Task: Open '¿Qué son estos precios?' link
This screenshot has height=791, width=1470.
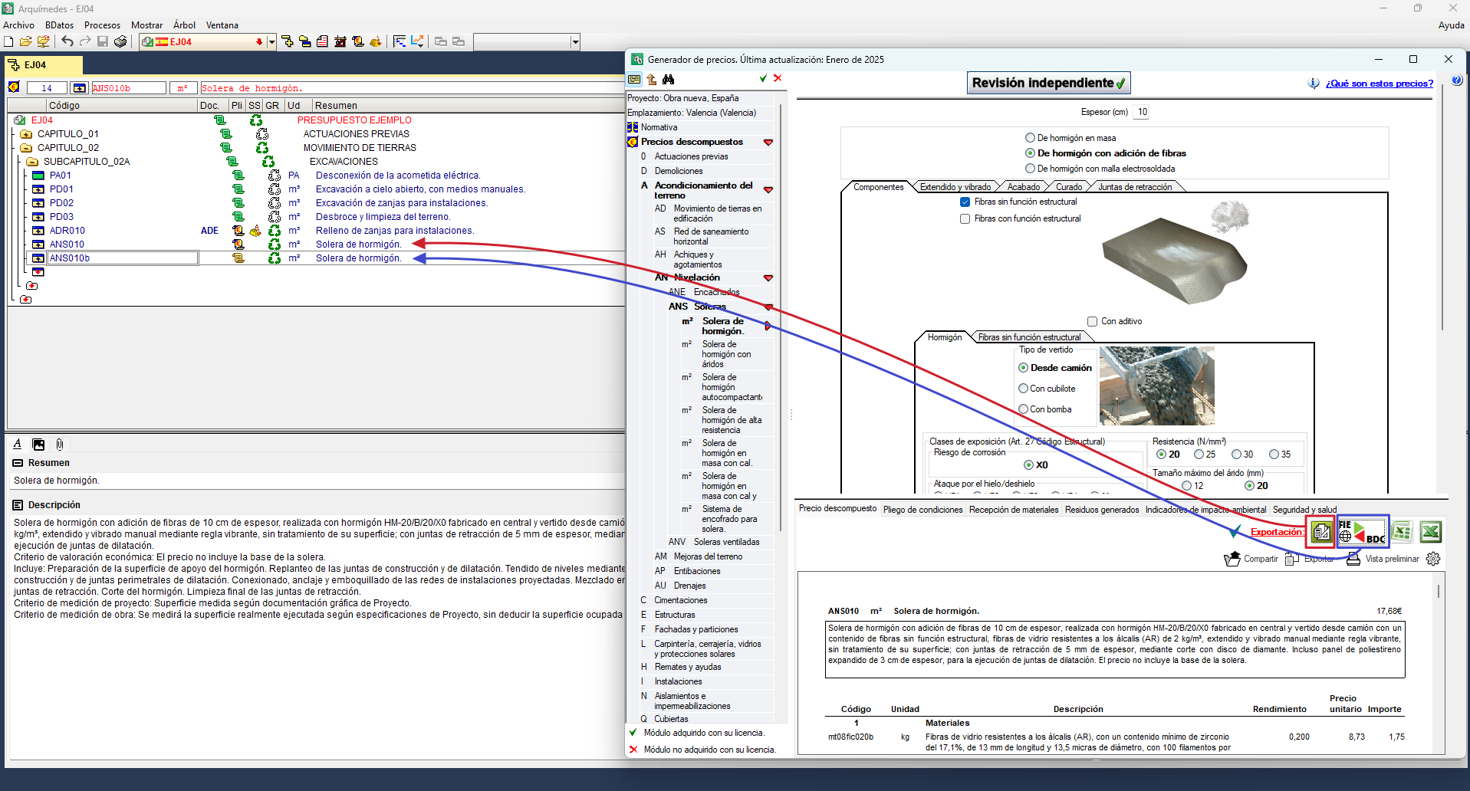Action: 1379,84
